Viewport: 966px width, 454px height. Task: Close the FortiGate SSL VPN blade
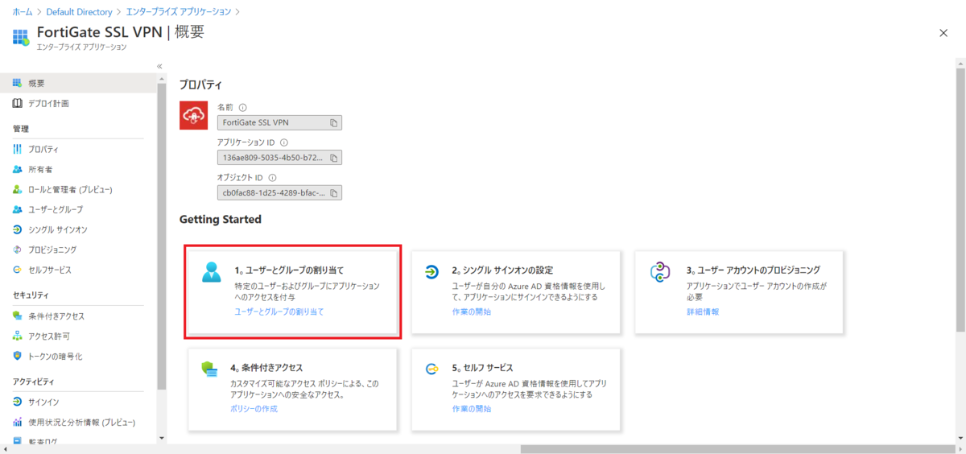943,32
